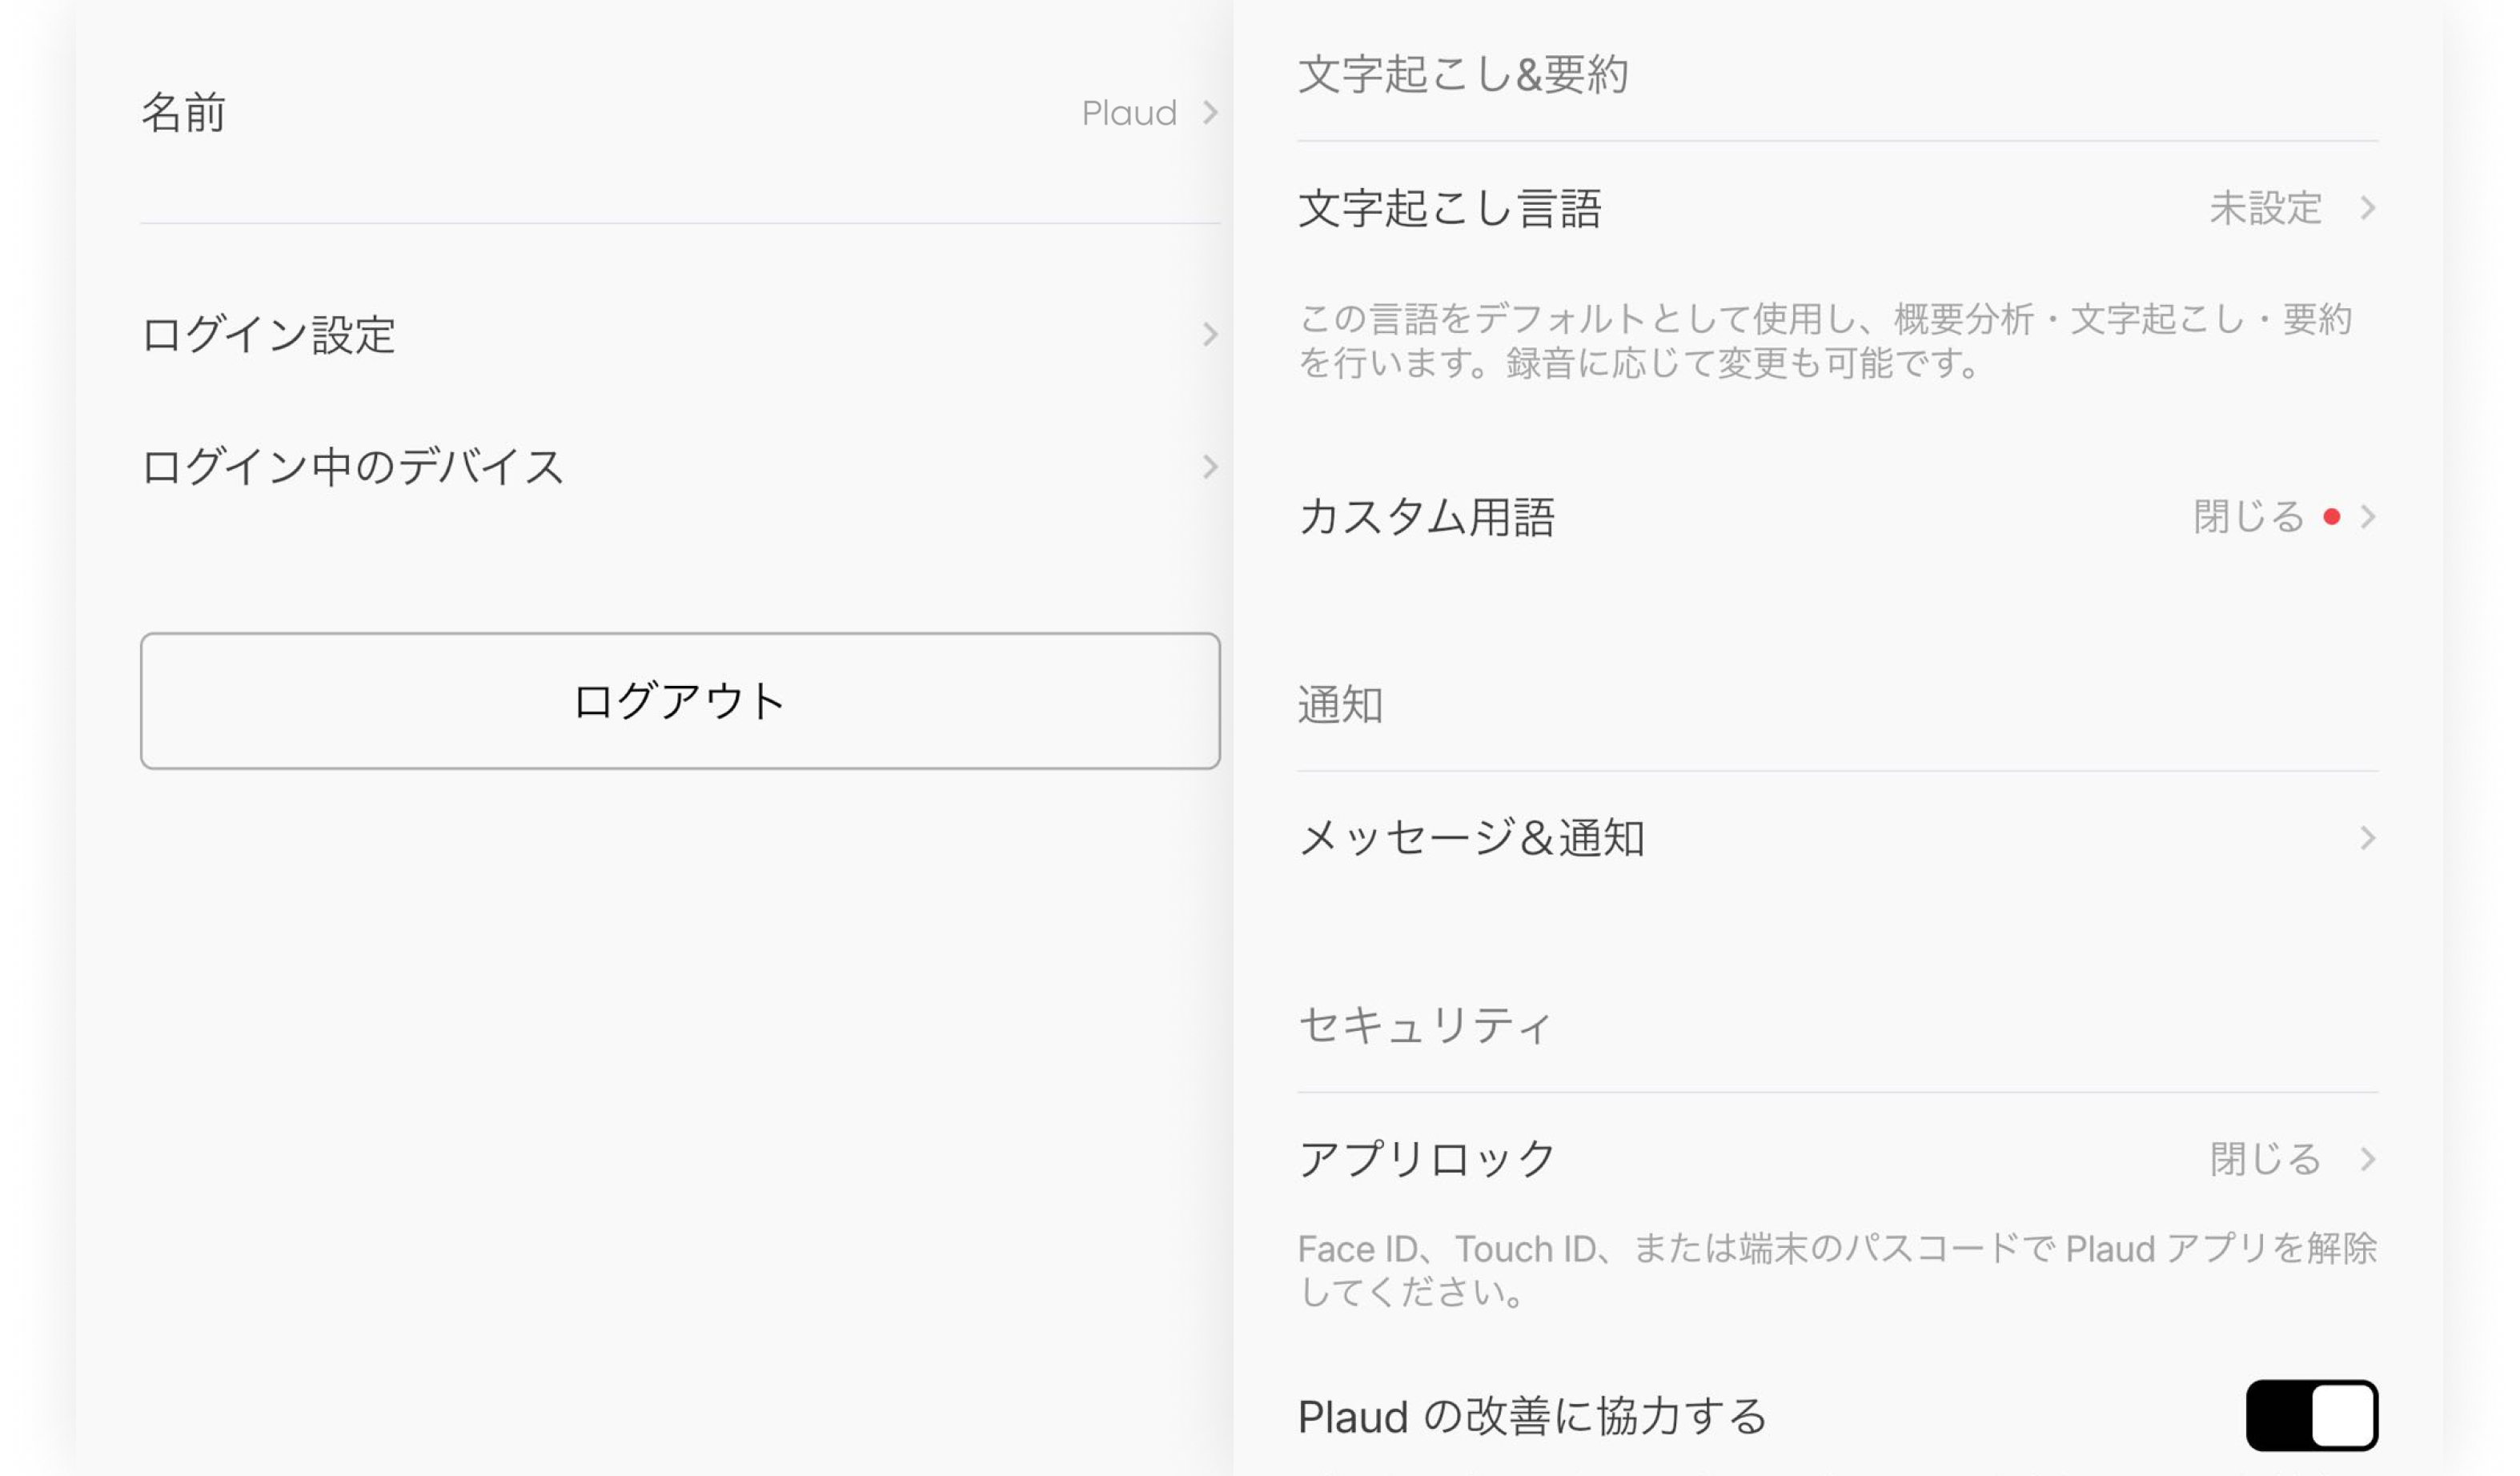Click the ログアウト button
Screen dimensions: 2520x1476
coord(680,701)
